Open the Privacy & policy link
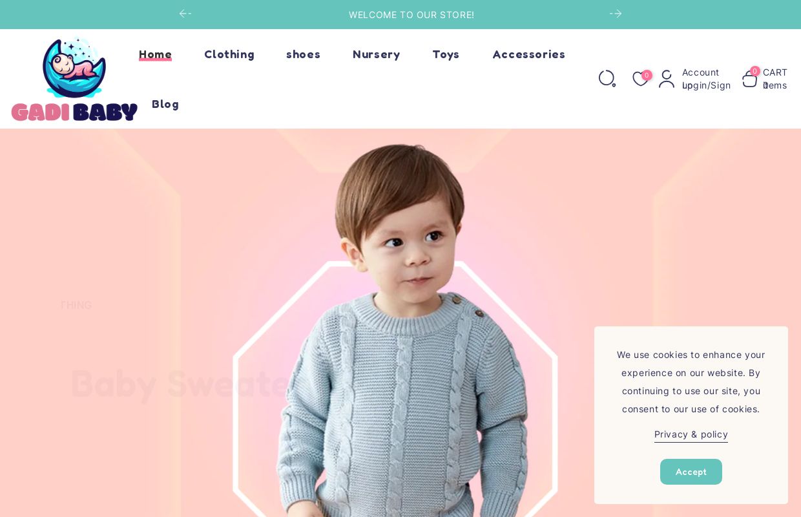The width and height of the screenshot is (801, 517). click(691, 434)
